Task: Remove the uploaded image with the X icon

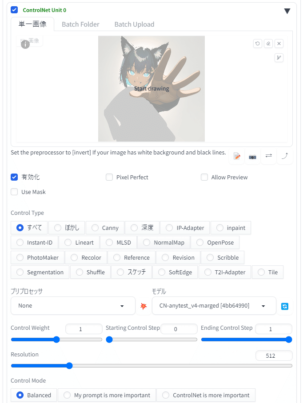Action: (x=279, y=43)
